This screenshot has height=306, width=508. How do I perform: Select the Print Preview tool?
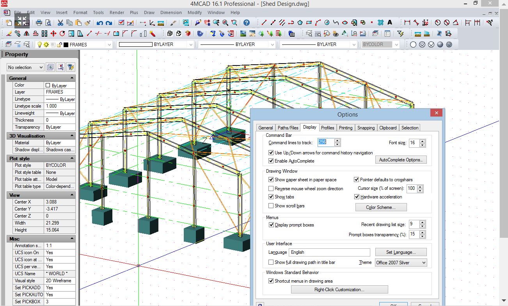pos(48,23)
